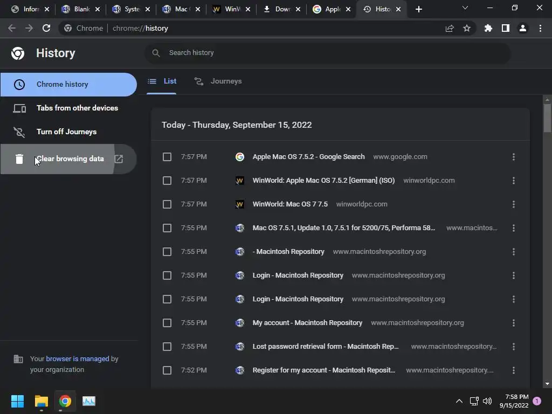Check the Lost password retrieval form entry

click(x=167, y=347)
